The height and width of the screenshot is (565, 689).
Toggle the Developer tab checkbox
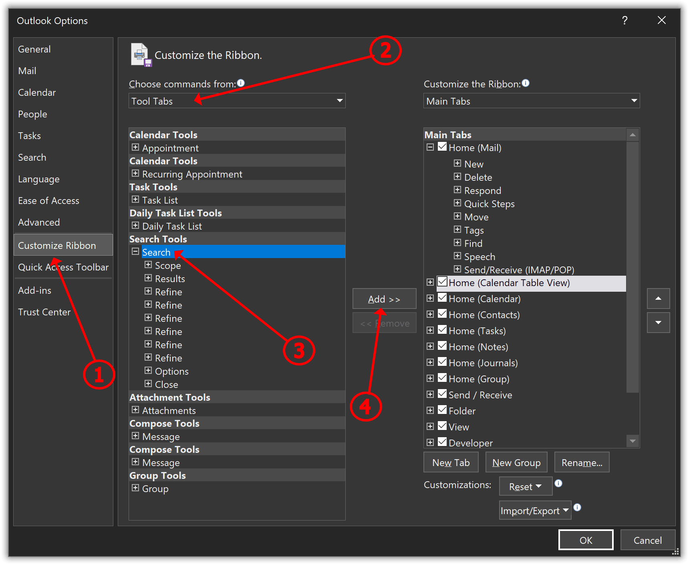[442, 442]
